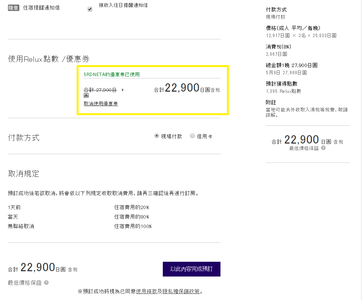This screenshot has width=362, height=300.
Task: Click 22,900 total in coupon box
Action: tap(182, 88)
